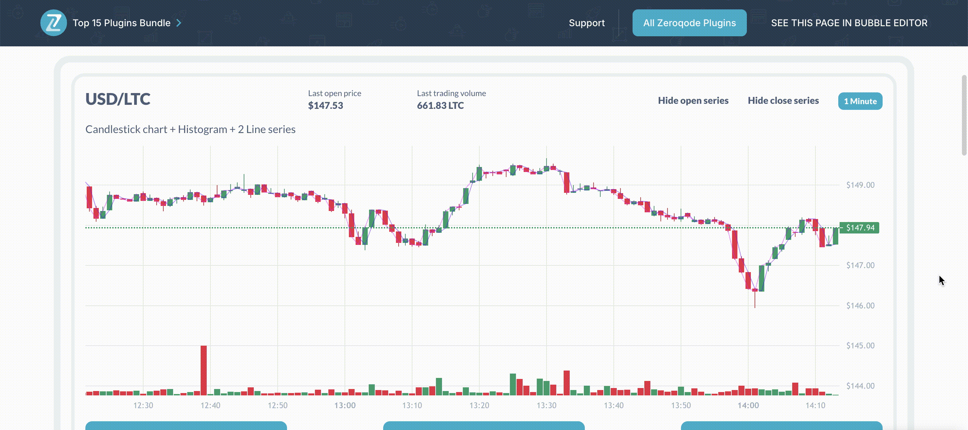This screenshot has height=430, width=968.
Task: Click the 13:00 time axis label
Action: [x=345, y=405]
